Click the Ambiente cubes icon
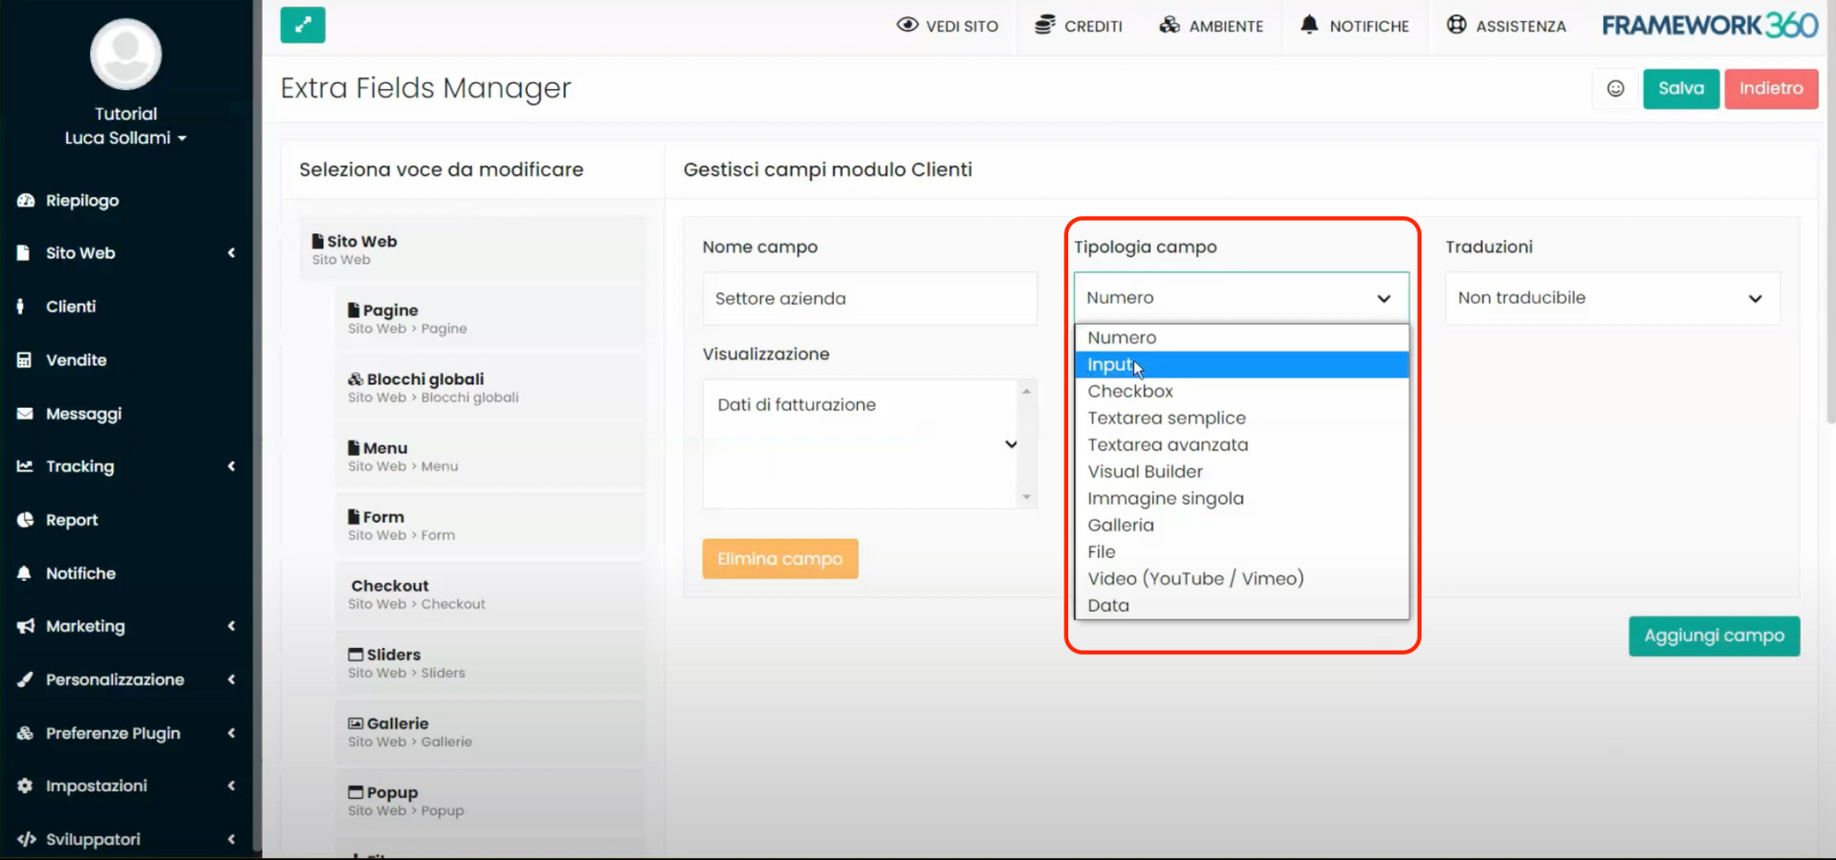The image size is (1836, 860). [1169, 25]
